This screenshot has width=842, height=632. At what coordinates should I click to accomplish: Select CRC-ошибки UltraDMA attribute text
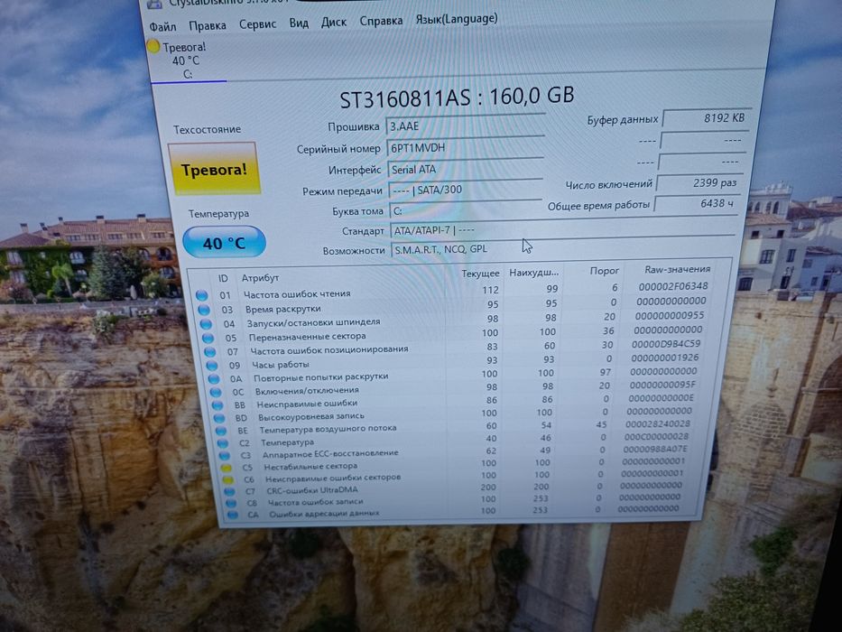tap(312, 490)
